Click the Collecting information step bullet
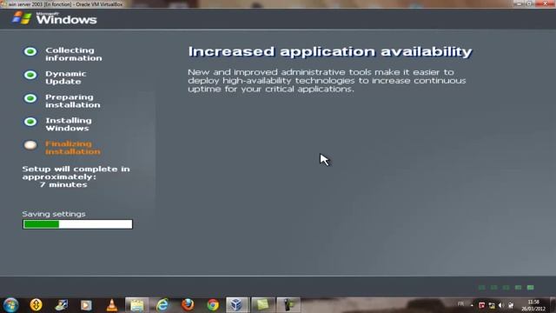Screen dimensions: 556x313 click(30, 51)
